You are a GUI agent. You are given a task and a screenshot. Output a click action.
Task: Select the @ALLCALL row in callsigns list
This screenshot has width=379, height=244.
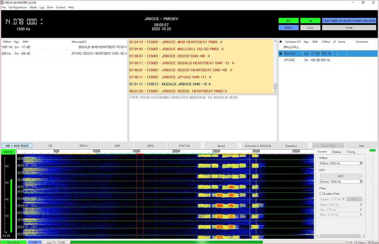(328, 47)
